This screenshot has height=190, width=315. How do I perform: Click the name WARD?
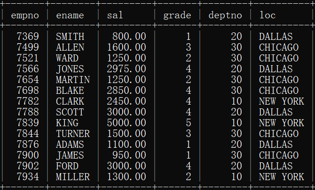(x=67, y=58)
